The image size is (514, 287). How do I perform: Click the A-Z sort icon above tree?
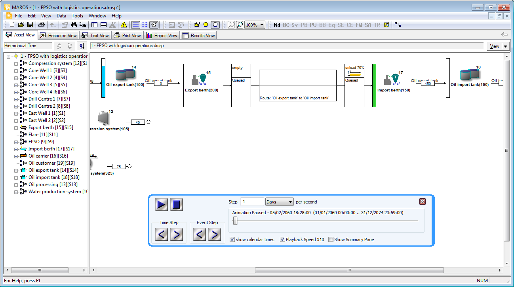coord(81,46)
